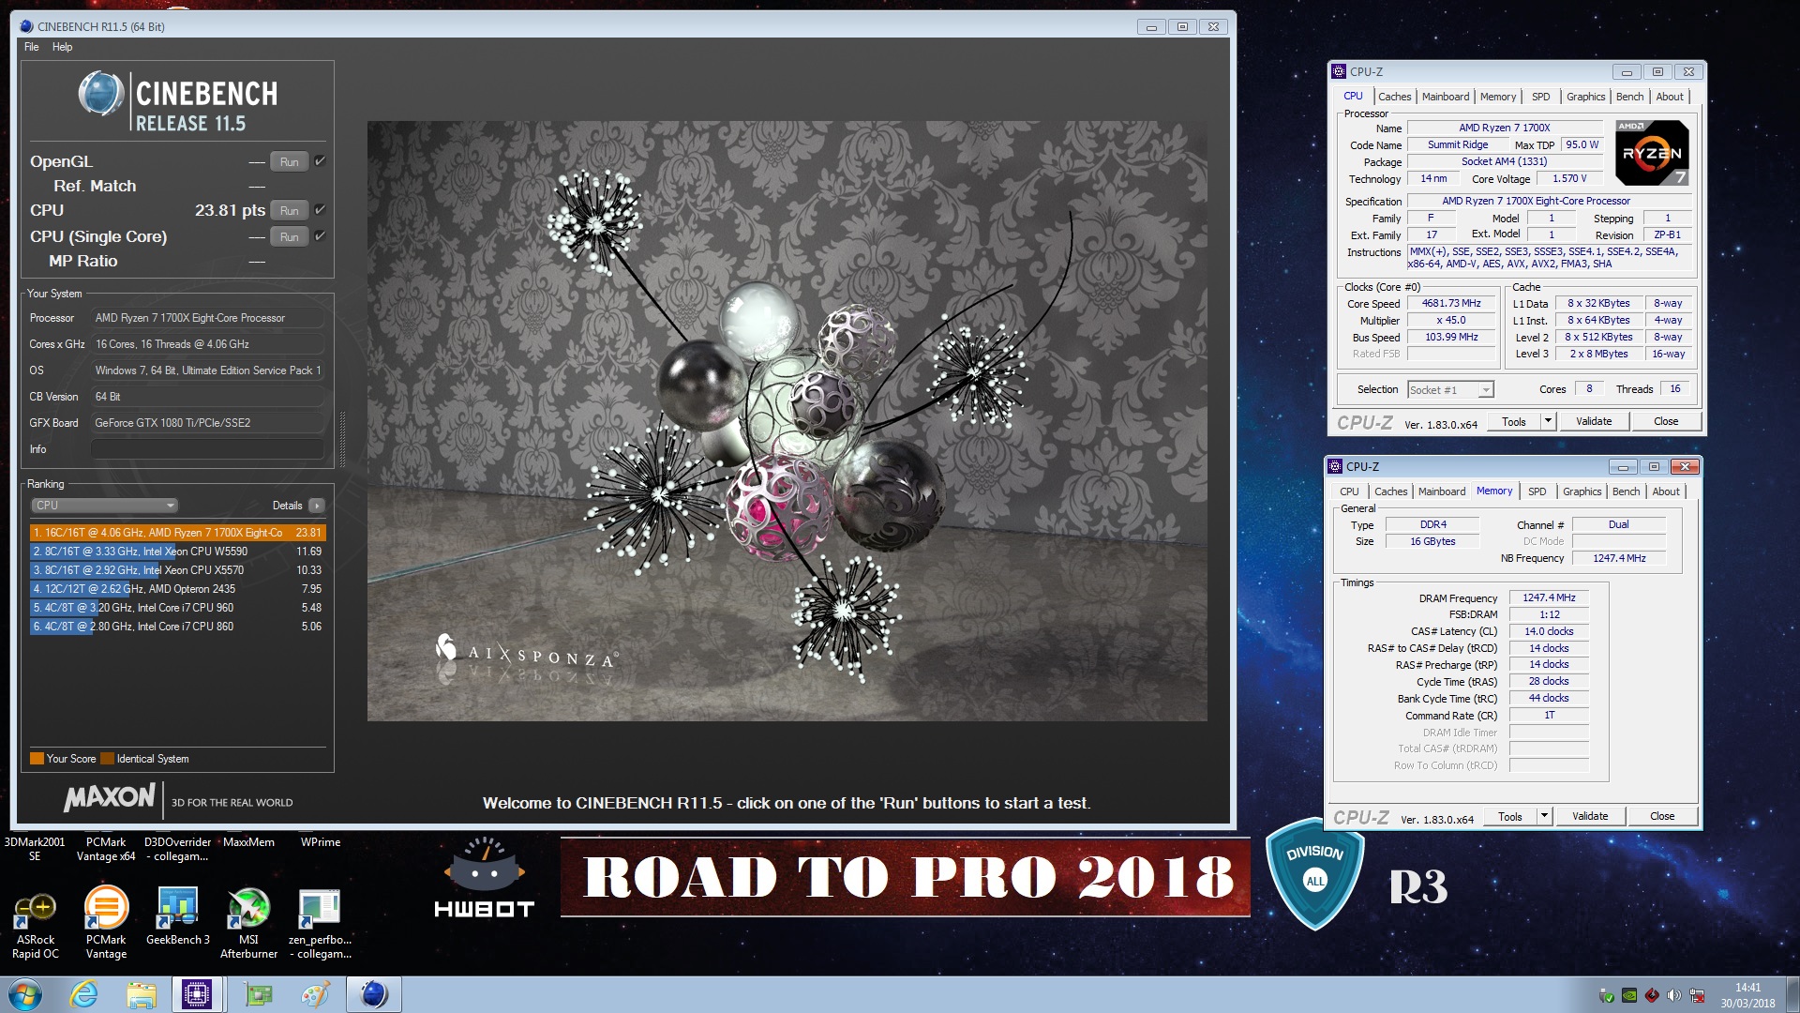
Task: Launch Internet Explorer from taskbar
Action: point(84,994)
